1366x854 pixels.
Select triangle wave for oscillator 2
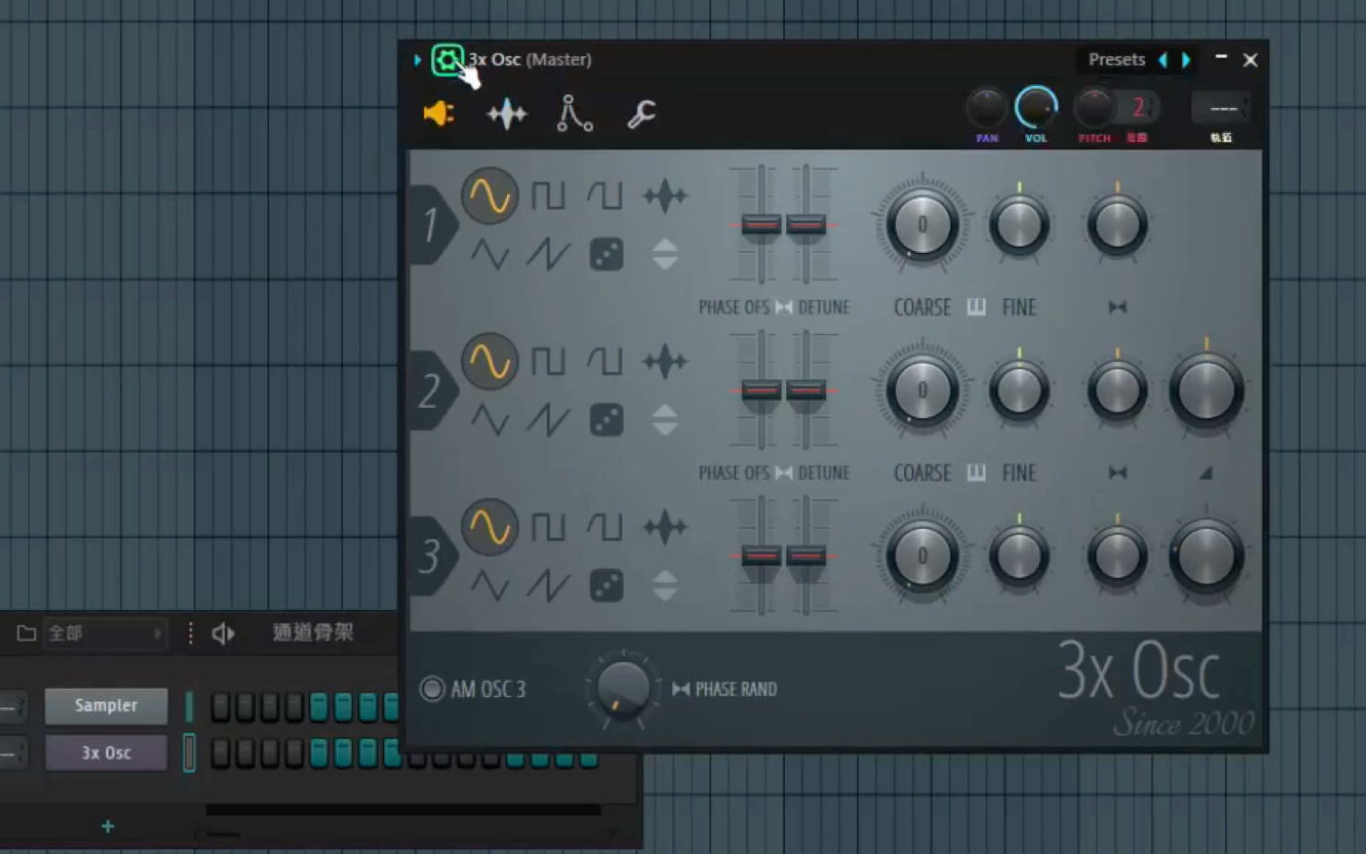(490, 420)
